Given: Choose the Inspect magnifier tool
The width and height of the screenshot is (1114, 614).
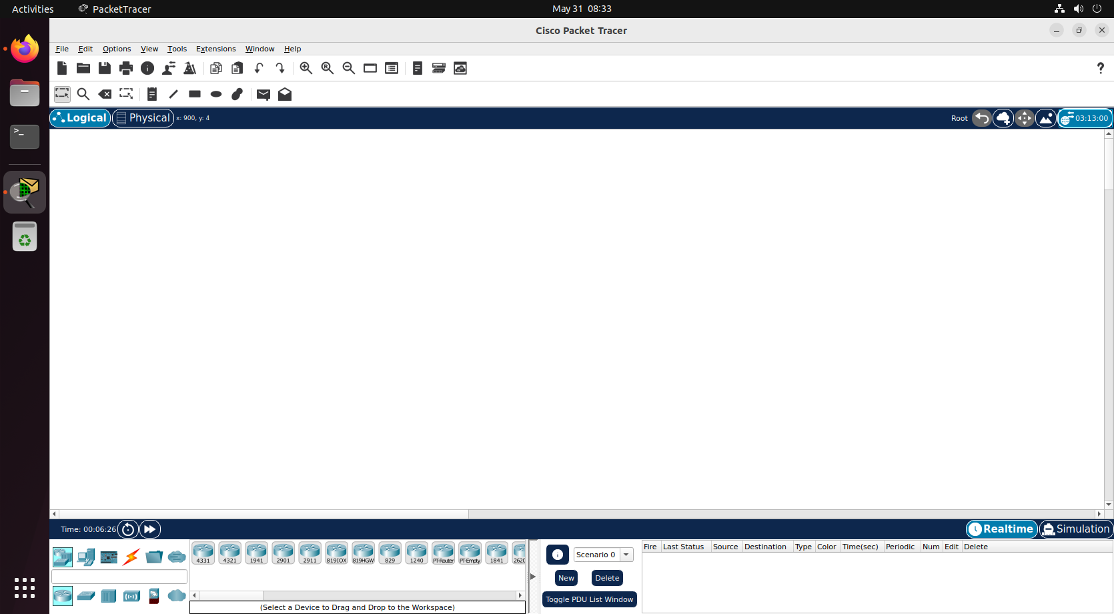Looking at the screenshot, I should (x=83, y=94).
